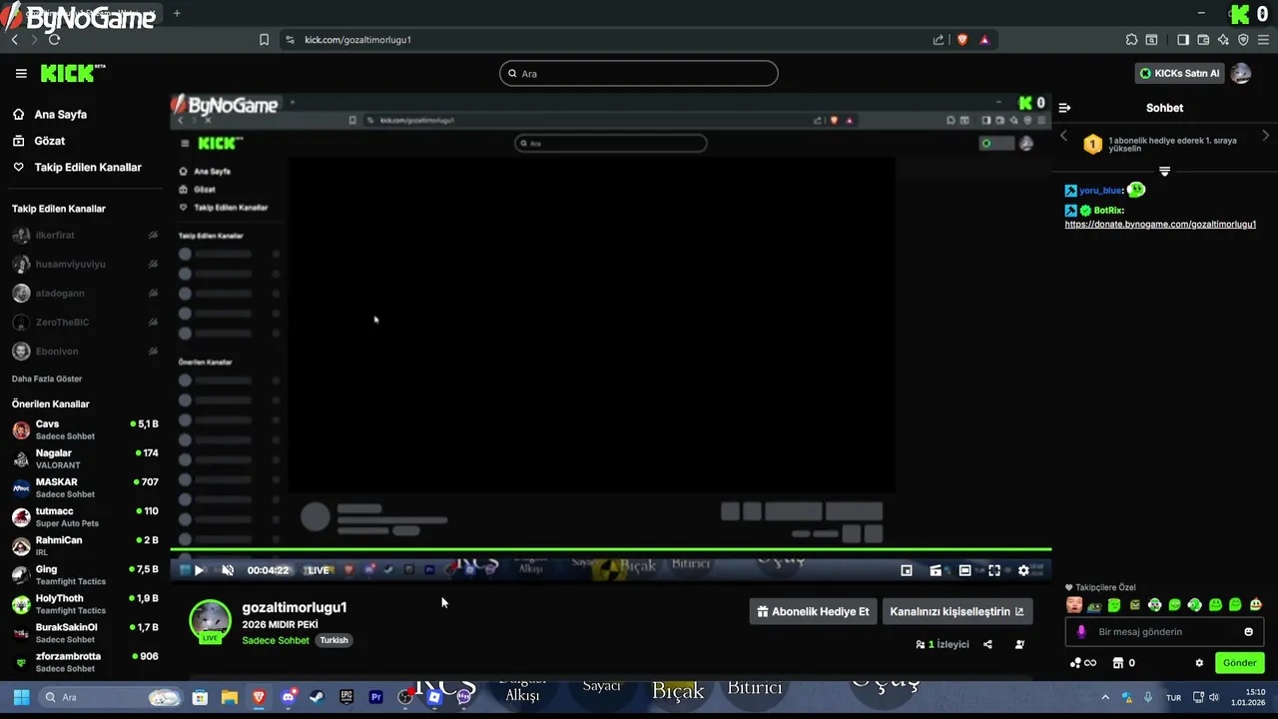1278x719 pixels.
Task: Open the chat shop icon
Action: pos(1118,663)
